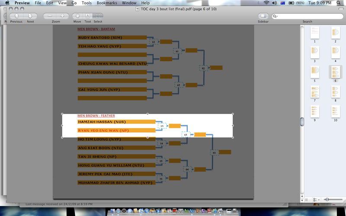346x216 pixels.
Task: Go to the previous page with Previous button
Action: [16, 16]
